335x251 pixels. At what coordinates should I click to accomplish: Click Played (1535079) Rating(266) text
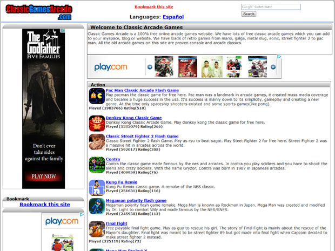(x=134, y=126)
